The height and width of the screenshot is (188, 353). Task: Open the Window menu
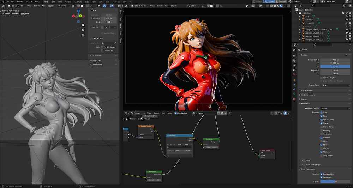(29, 1)
